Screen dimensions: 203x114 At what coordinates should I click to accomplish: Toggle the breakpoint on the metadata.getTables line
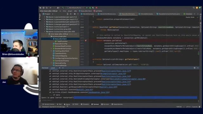click(x=86, y=41)
